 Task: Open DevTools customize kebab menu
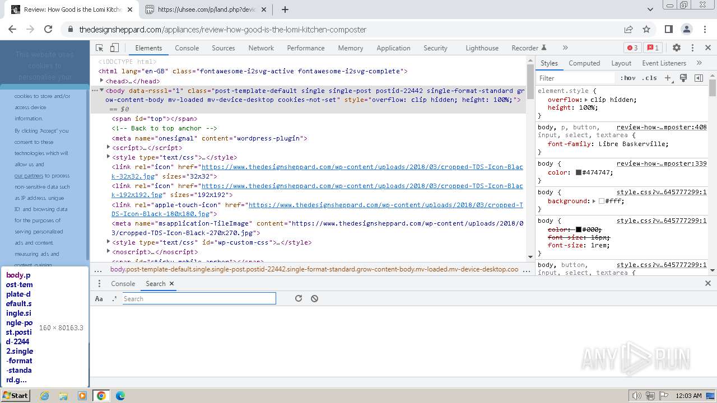pos(692,48)
